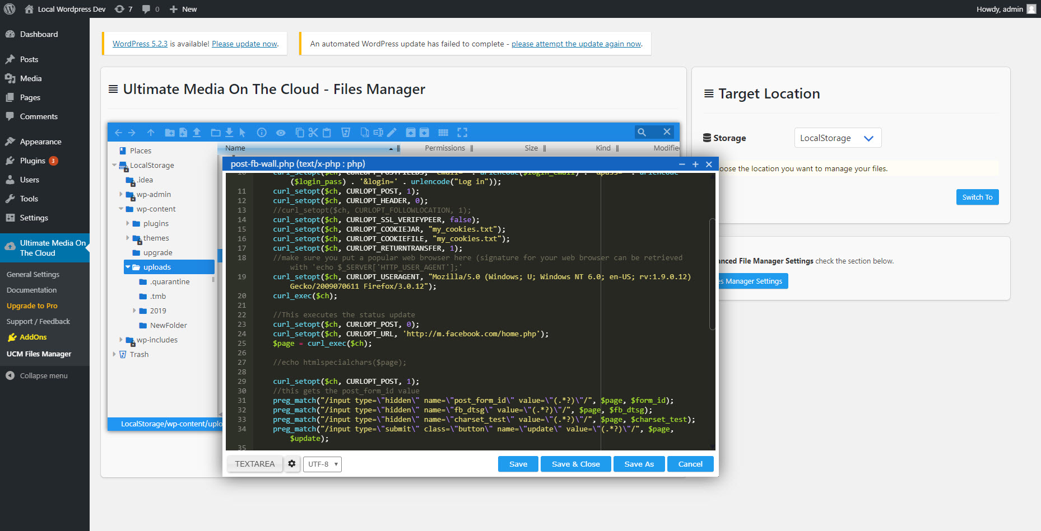This screenshot has height=531, width=1041.
Task: Click the duplicate toolbar icon
Action: point(365,133)
